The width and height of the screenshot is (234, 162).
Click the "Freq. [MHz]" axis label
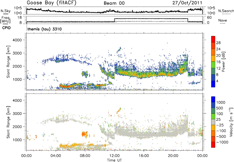(5, 20)
